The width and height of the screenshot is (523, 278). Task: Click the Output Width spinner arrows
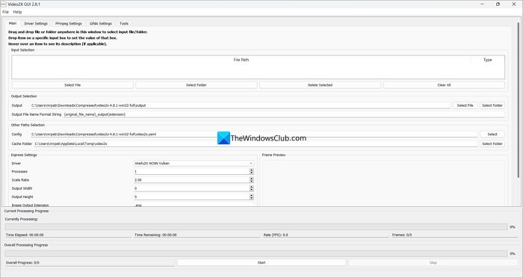coord(252,188)
